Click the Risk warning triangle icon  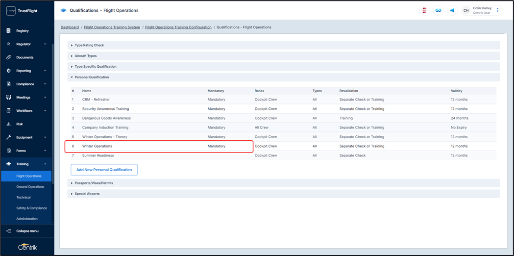coord(8,124)
